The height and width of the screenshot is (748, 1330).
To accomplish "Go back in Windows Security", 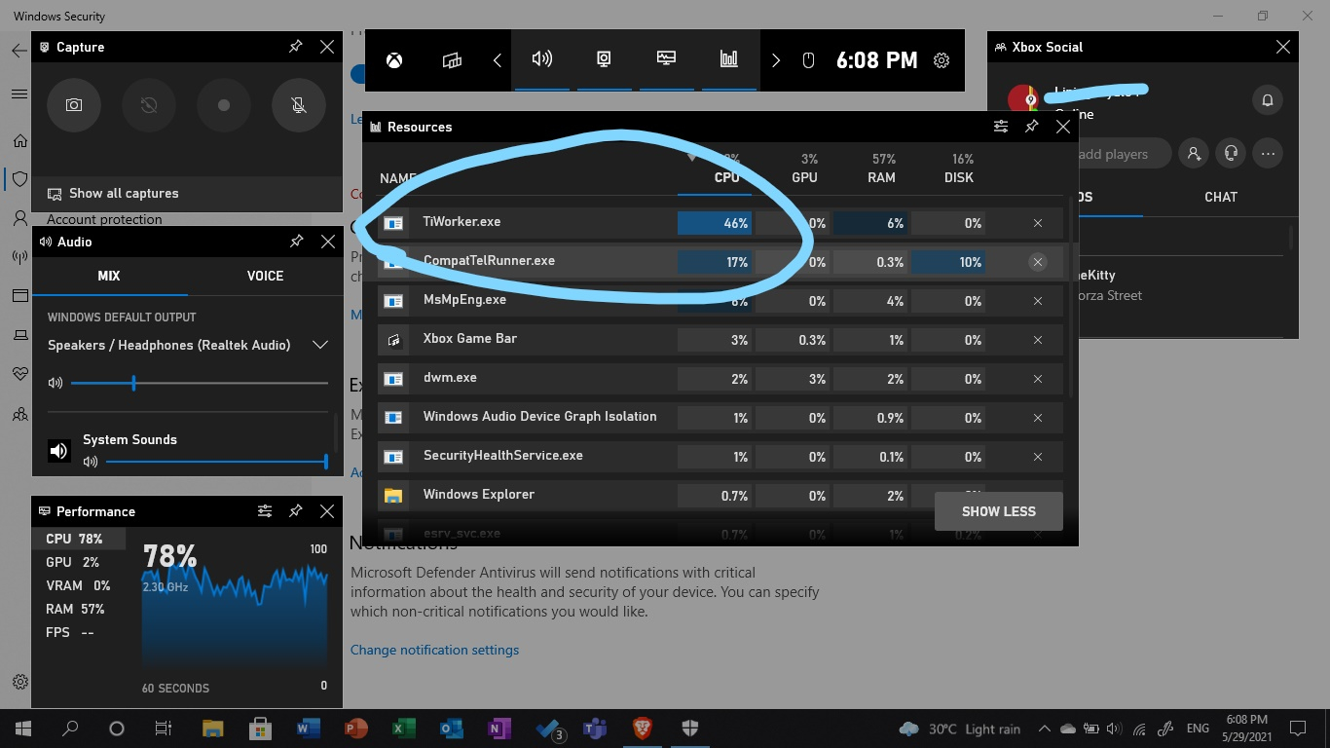I will [x=19, y=50].
